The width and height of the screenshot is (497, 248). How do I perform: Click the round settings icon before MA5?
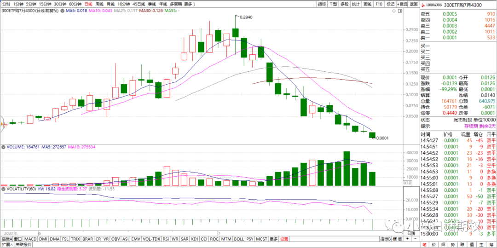tap(62, 10)
